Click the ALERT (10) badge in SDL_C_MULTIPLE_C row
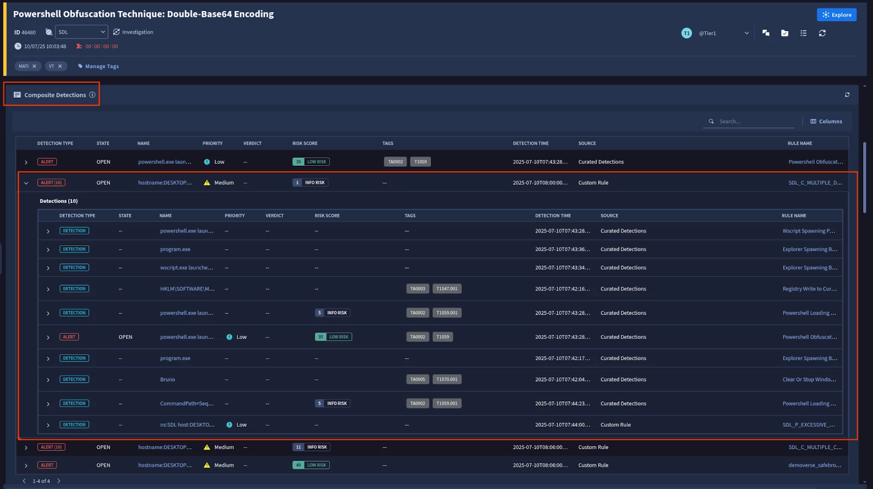 tap(51, 447)
